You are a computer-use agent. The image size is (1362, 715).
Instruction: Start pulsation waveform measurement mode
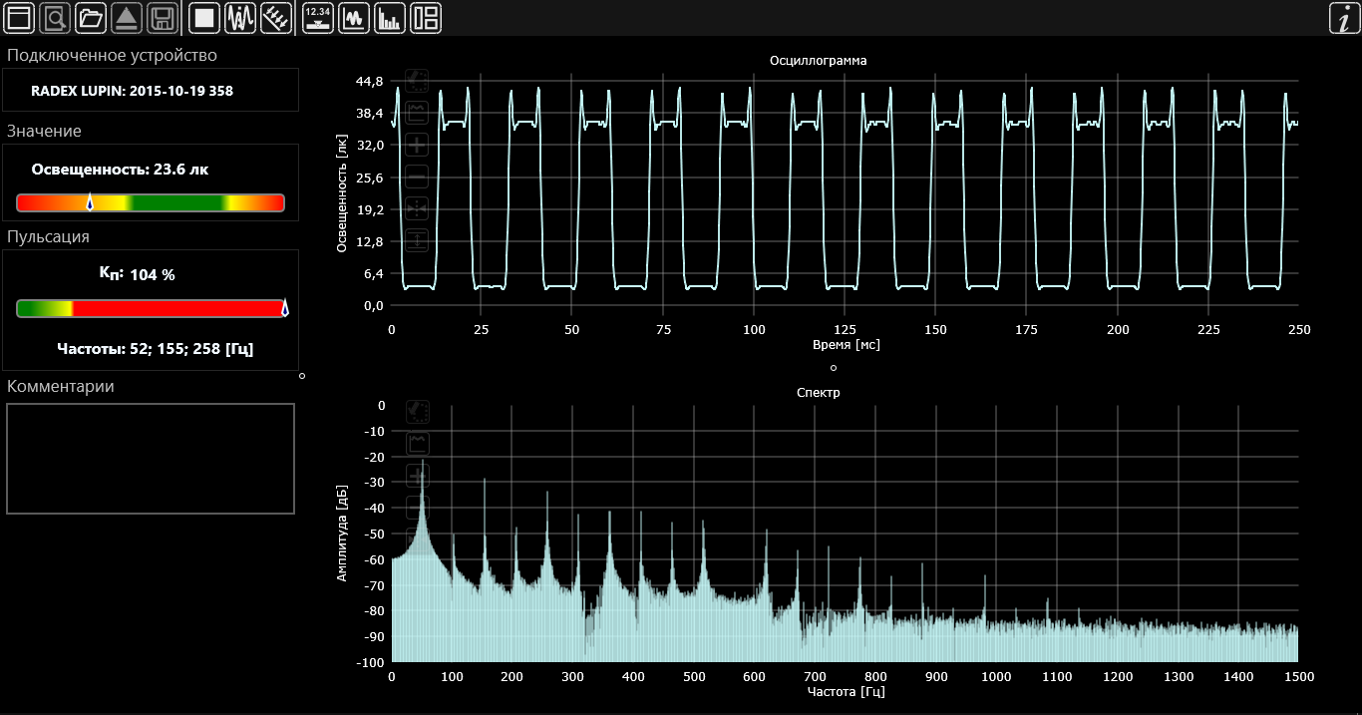240,18
